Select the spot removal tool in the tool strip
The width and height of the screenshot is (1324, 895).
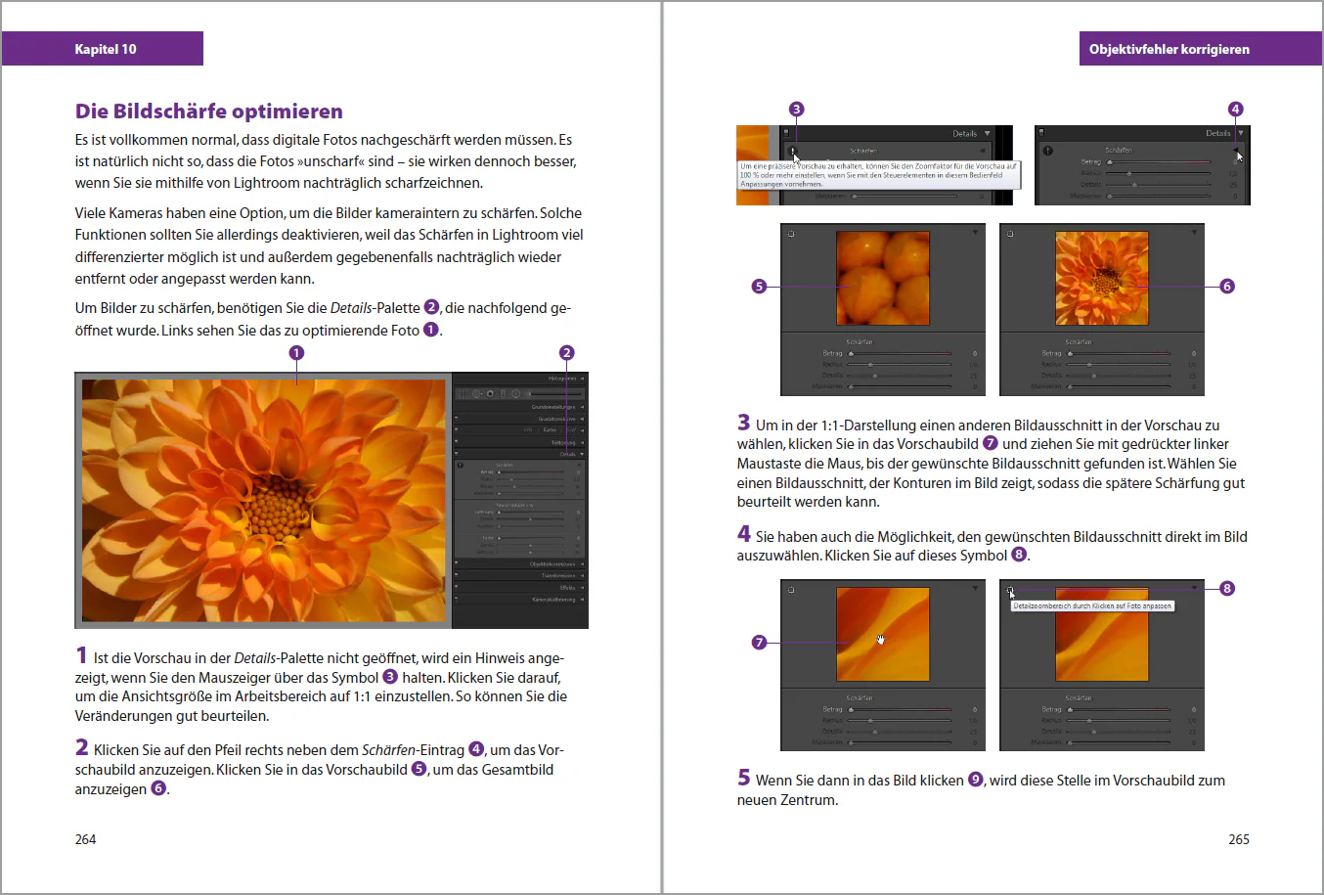click(x=477, y=394)
